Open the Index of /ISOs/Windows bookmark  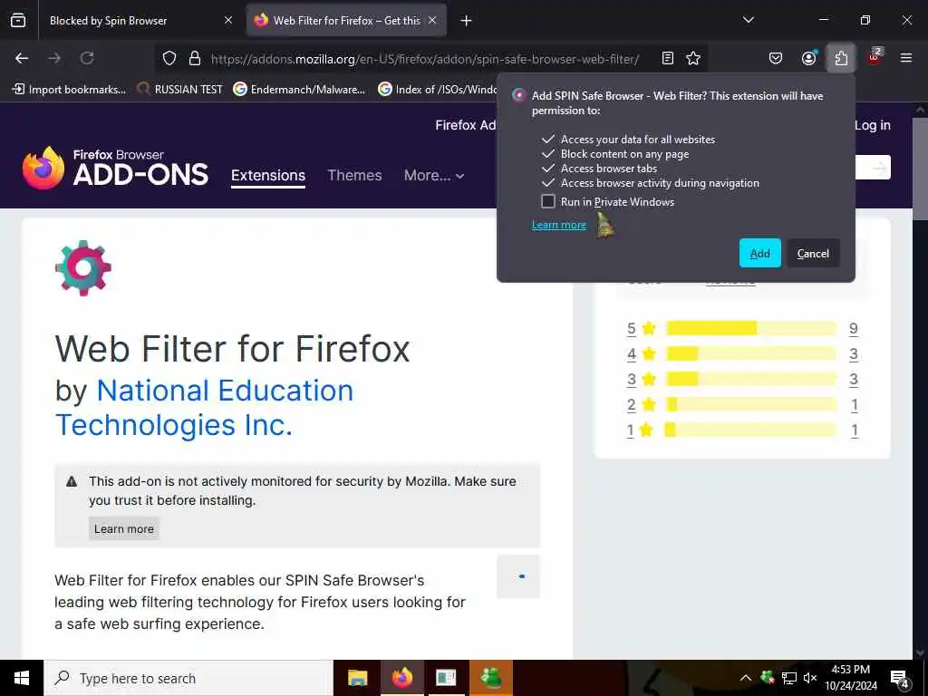tap(438, 90)
